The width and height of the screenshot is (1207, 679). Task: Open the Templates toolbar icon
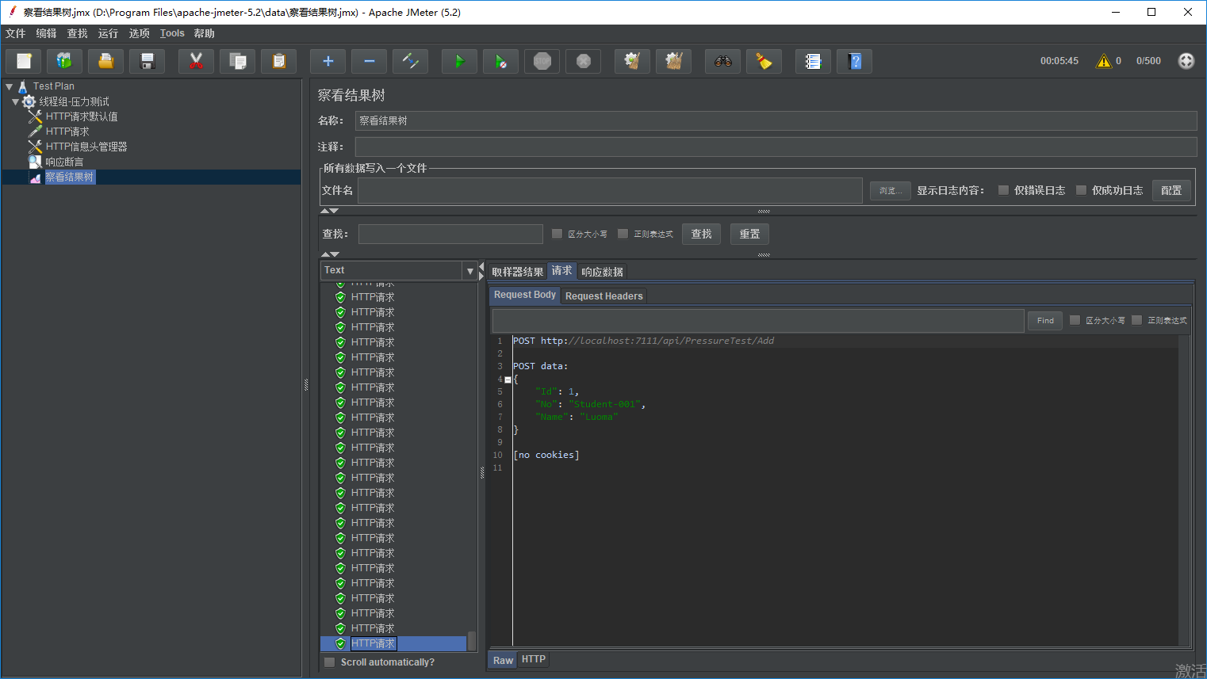[65, 61]
